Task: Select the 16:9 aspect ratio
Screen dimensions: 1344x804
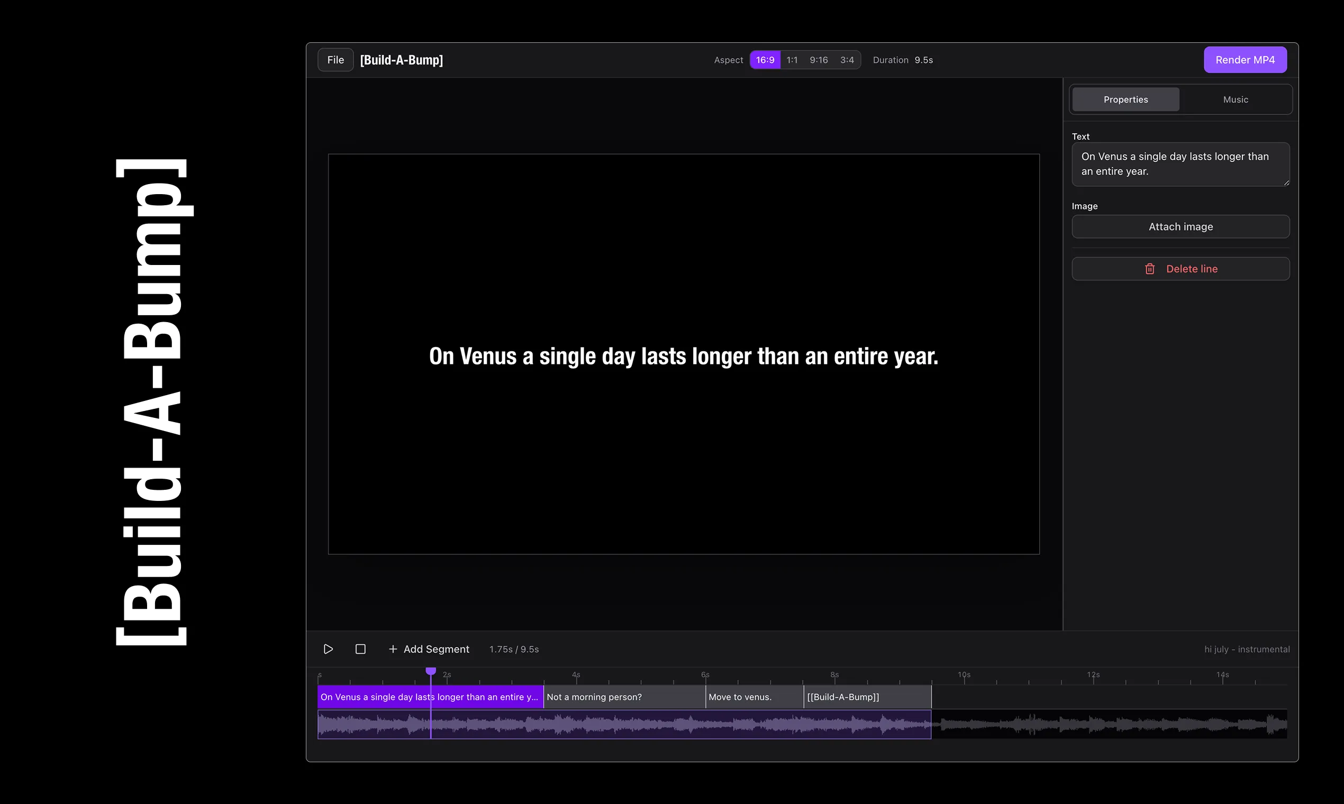Action: click(765, 60)
